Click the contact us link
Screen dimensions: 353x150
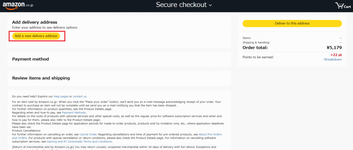(x=80, y=96)
